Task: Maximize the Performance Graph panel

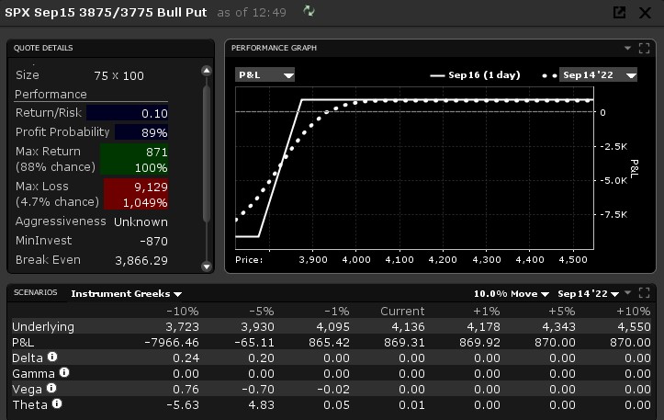Action: coord(645,48)
